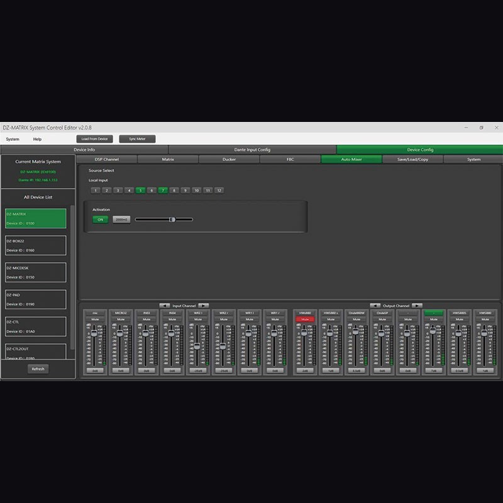Minimize the DZ-MATRIX editor window
Screen dimensions: 503x503
466,128
